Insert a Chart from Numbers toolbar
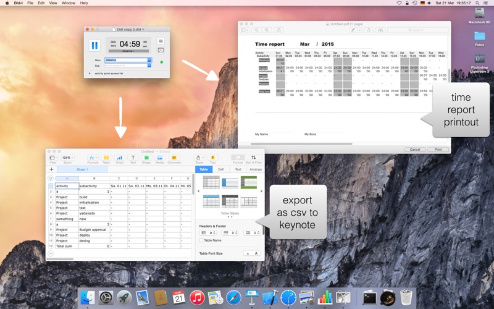This screenshot has height=309, width=494. click(120, 158)
